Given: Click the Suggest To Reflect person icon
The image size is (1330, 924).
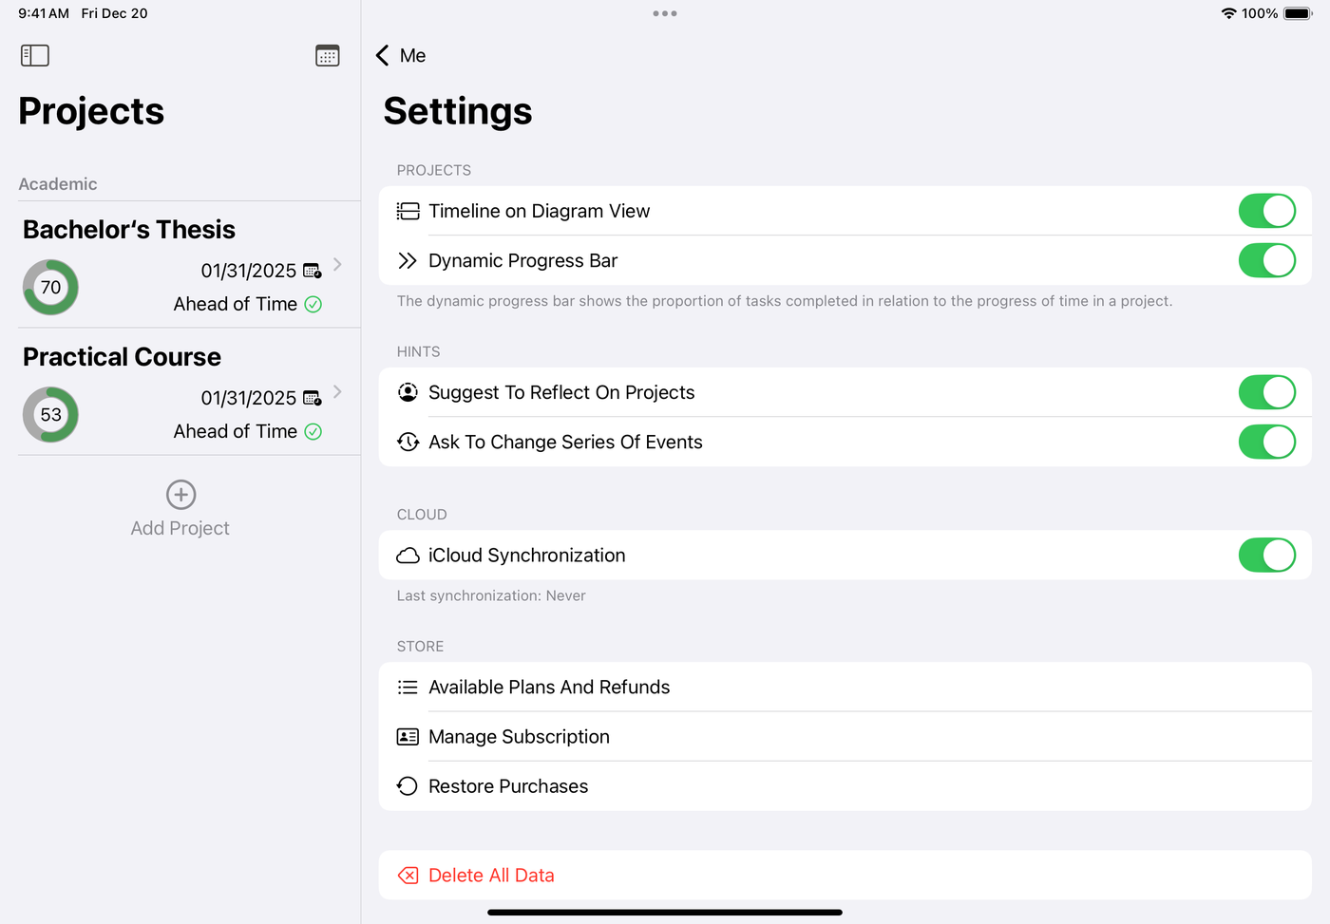Looking at the screenshot, I should click(408, 392).
